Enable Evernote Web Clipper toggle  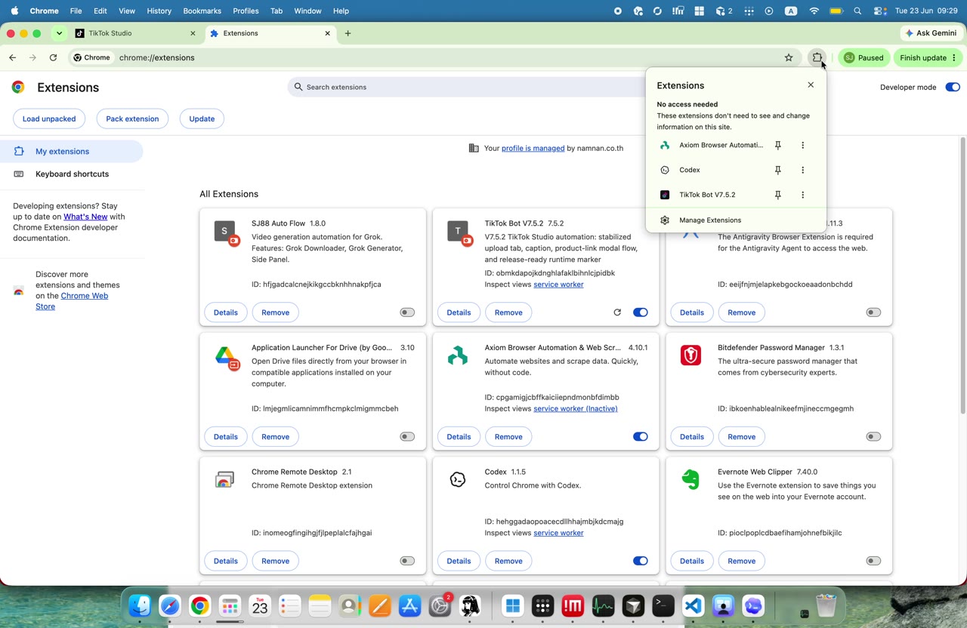873,561
